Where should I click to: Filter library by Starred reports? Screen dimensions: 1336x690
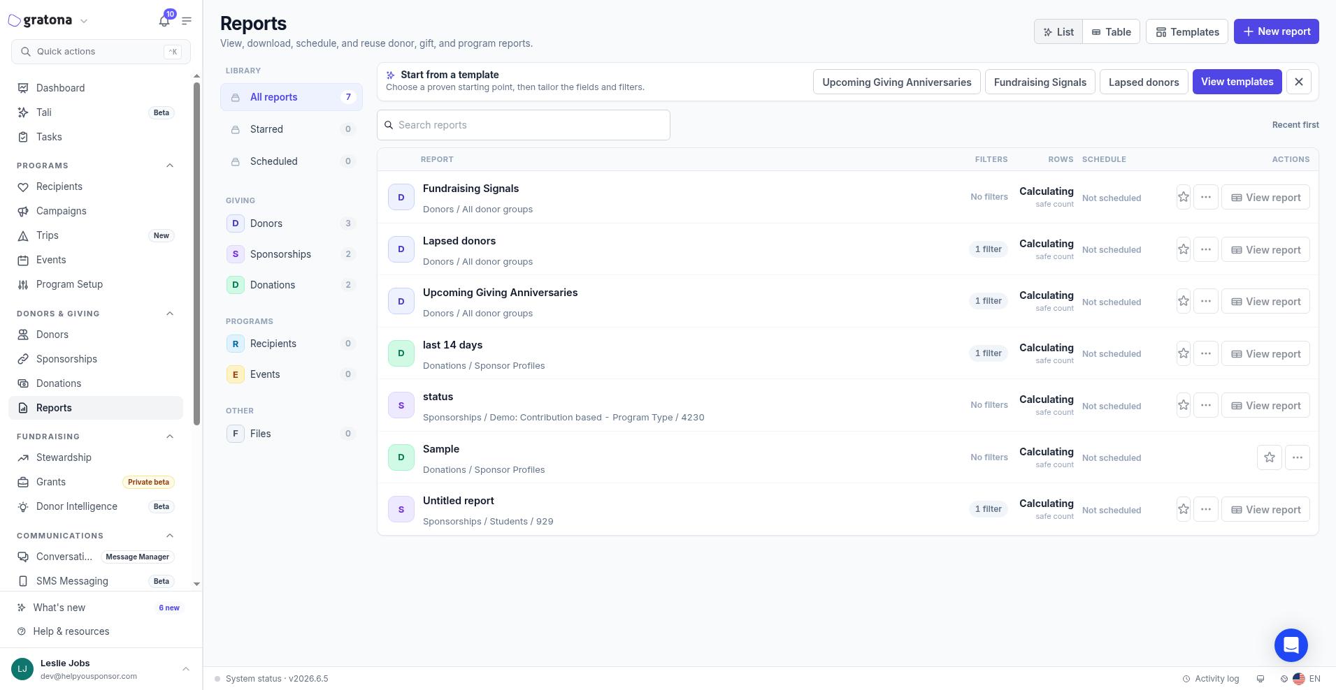point(292,129)
